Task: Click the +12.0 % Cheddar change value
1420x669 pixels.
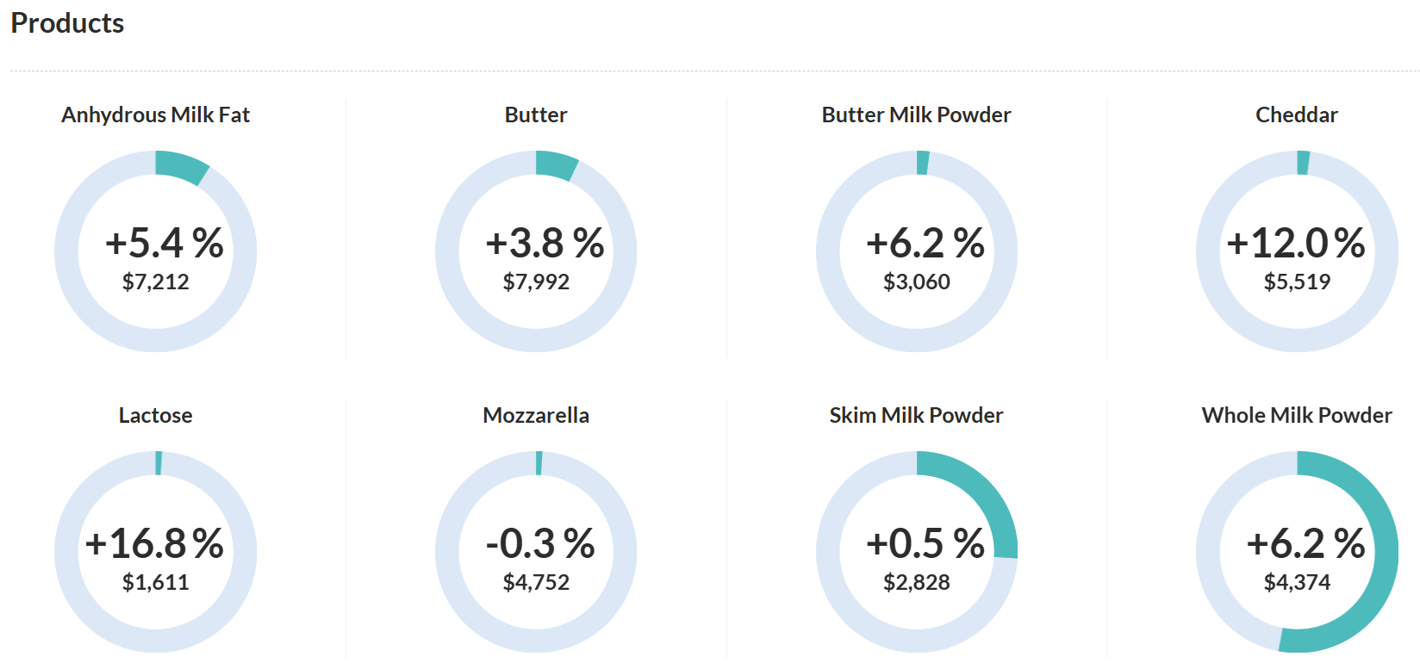Action: (1296, 243)
